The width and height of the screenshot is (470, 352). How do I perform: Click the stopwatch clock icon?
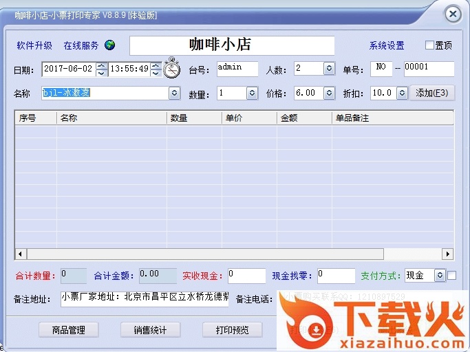[x=171, y=69]
